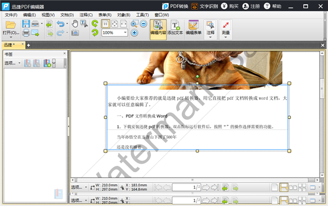The height and width of the screenshot is (206, 328).
Task: Select the Text selection tool
Action: [84, 23]
